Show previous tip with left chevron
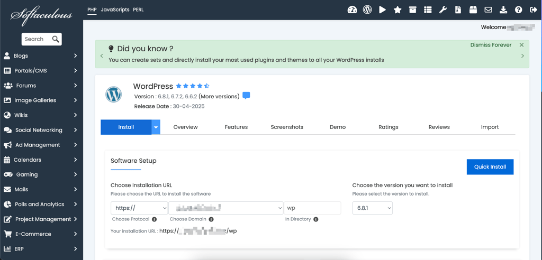The width and height of the screenshot is (542, 260). click(102, 56)
